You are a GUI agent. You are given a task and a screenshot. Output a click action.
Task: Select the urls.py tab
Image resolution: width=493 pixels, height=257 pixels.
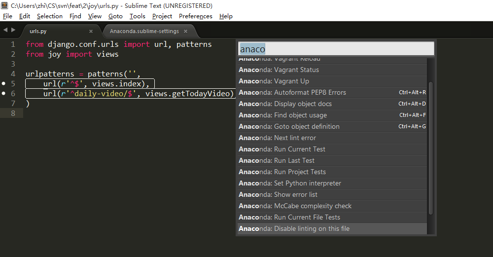point(38,31)
